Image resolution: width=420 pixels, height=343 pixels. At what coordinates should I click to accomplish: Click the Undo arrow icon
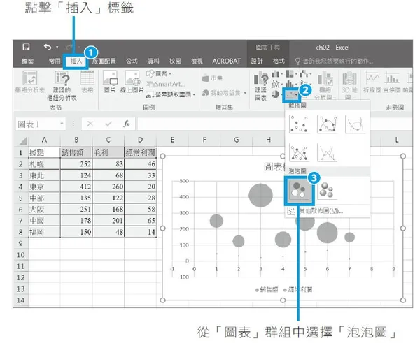[48, 47]
